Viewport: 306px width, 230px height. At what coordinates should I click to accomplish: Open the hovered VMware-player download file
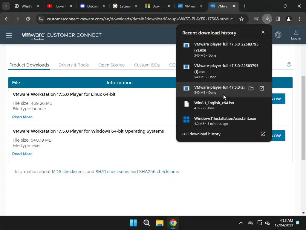pyautogui.click(x=262, y=88)
